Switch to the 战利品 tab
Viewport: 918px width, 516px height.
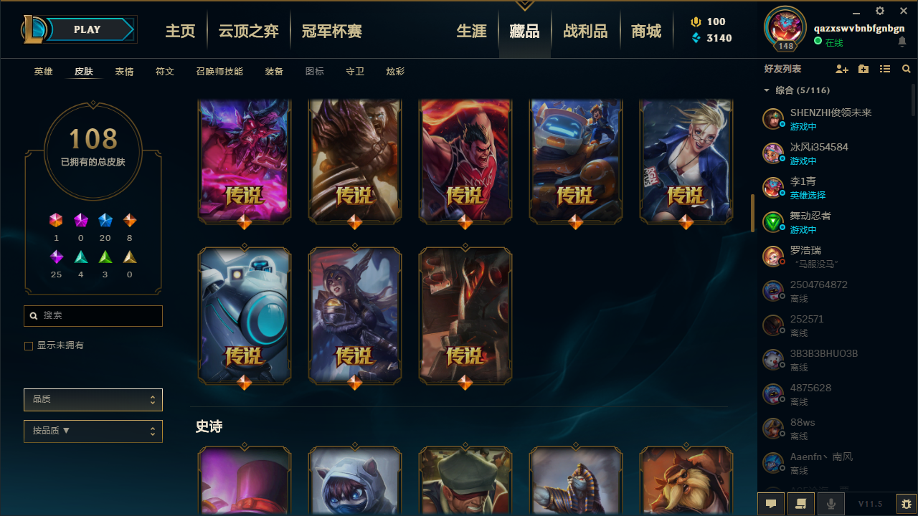pyautogui.click(x=585, y=31)
